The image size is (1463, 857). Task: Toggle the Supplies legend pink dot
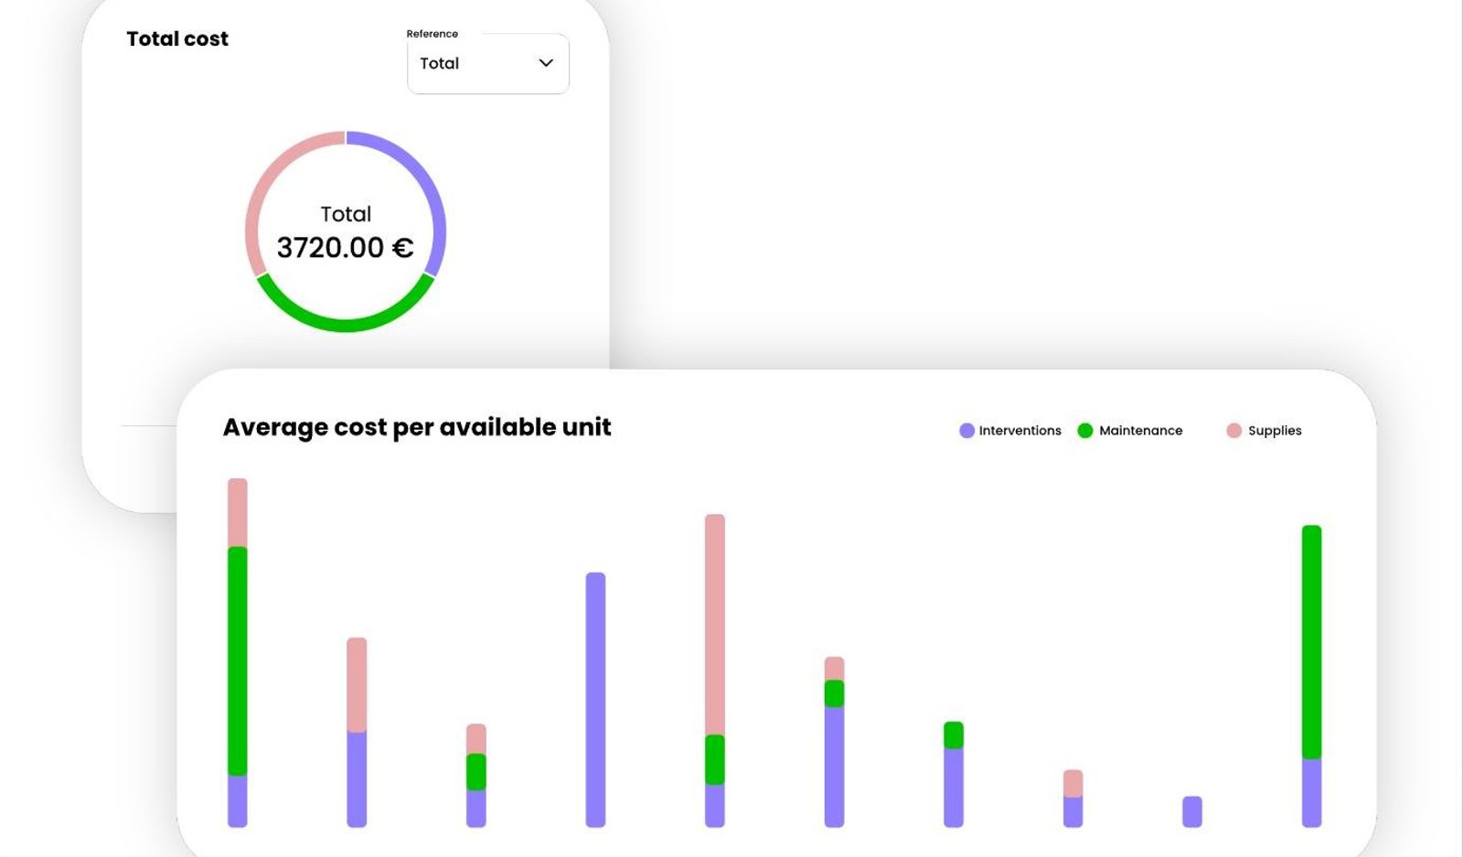point(1233,431)
